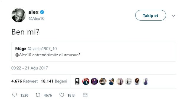Viewport: 187px width, 106px height.
Task: Open the purple-background liker avatar
Action: point(94,82)
